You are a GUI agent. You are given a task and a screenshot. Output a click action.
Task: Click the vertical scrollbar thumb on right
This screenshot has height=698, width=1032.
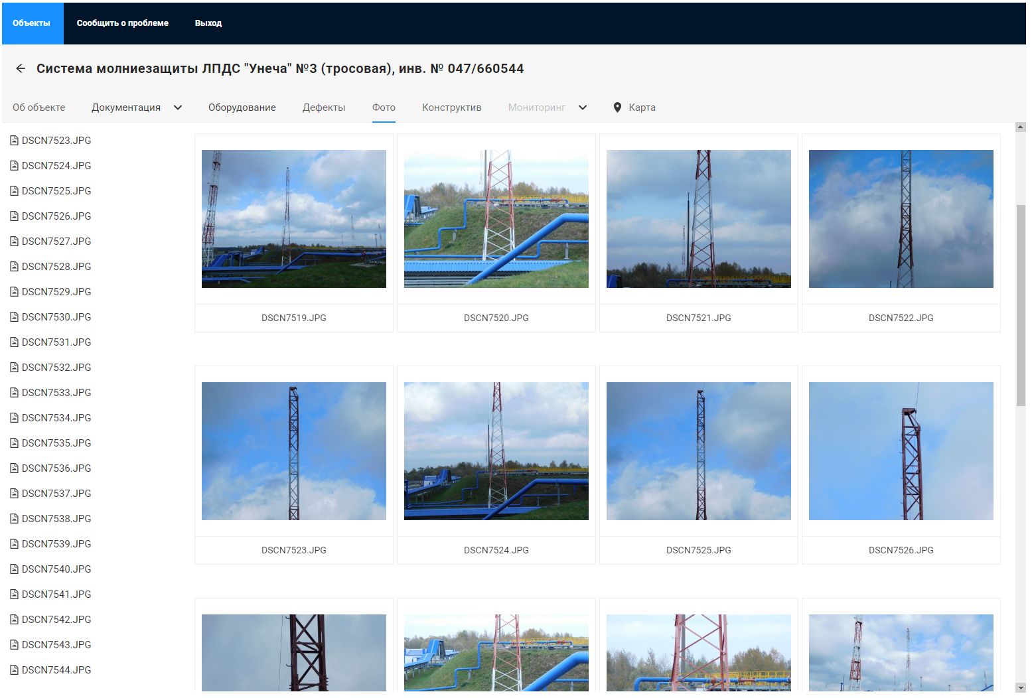click(x=1021, y=305)
